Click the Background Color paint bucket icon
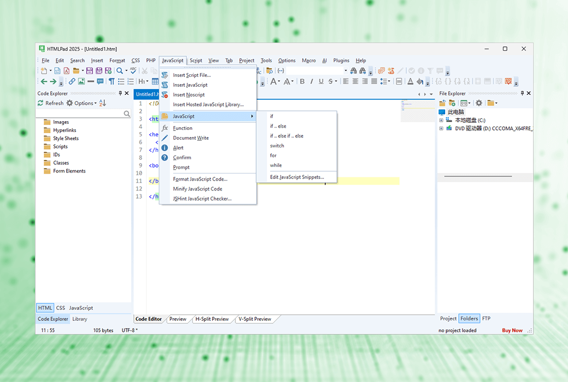The image size is (568, 382). coord(420,81)
